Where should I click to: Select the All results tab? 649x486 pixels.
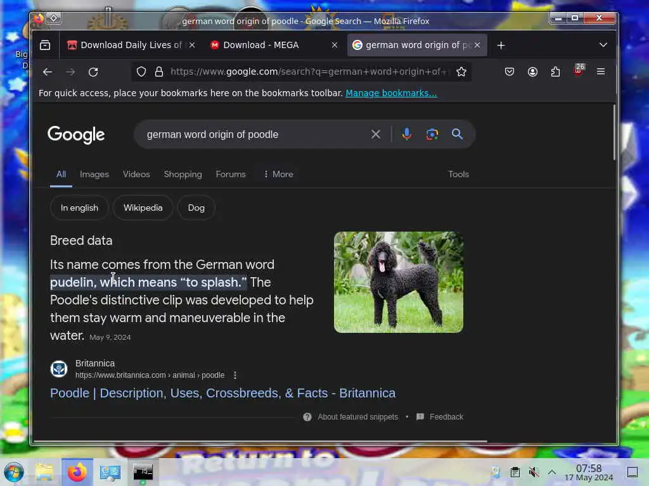61,175
